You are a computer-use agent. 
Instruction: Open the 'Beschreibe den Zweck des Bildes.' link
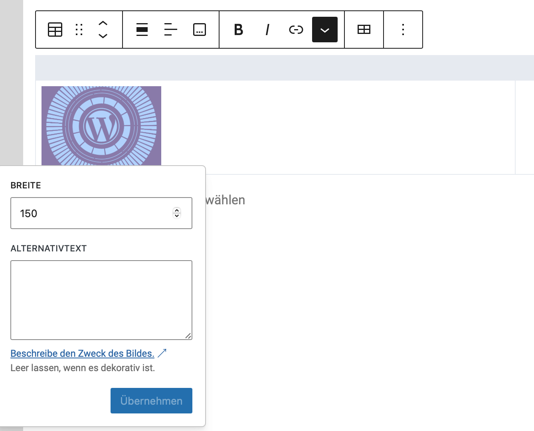(x=82, y=354)
